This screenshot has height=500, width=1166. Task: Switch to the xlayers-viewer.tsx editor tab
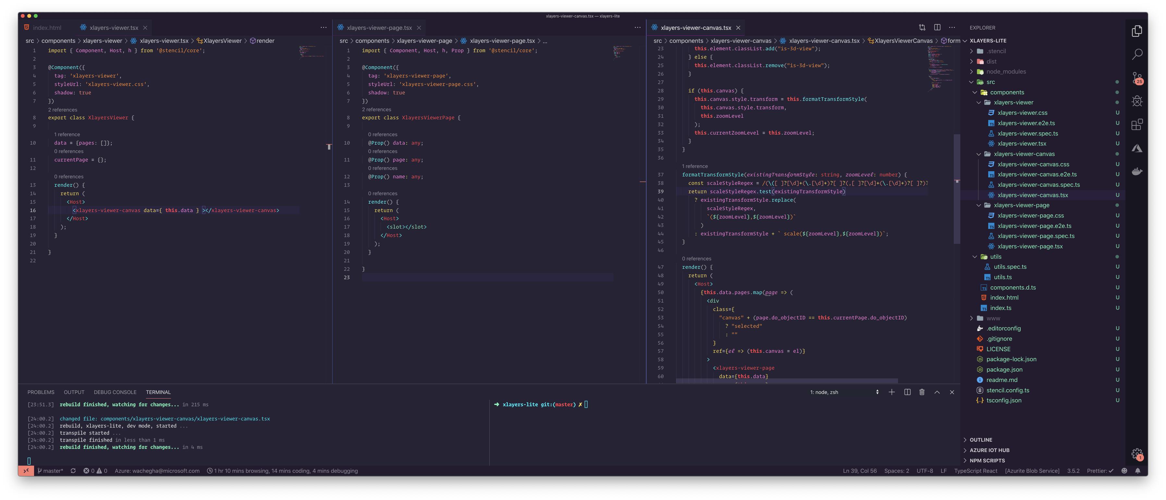click(114, 28)
